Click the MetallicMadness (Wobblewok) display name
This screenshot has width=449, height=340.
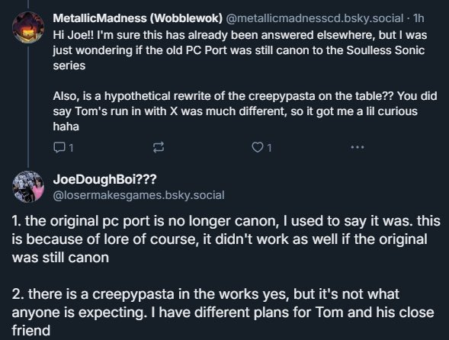click(137, 18)
